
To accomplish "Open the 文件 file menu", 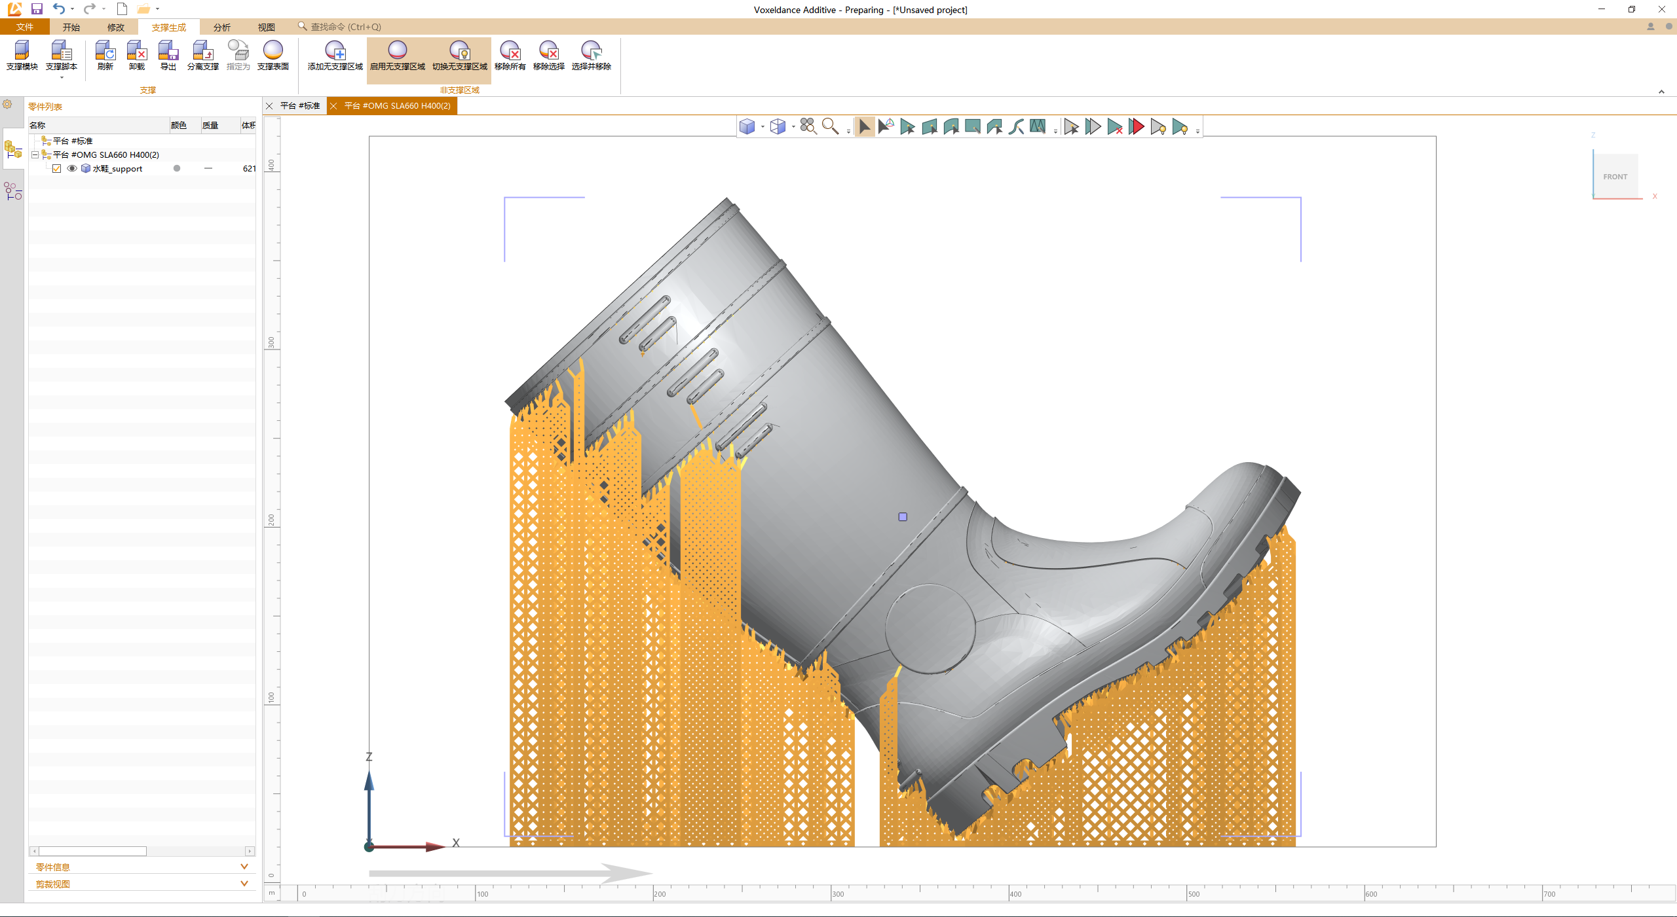I will coord(25,27).
